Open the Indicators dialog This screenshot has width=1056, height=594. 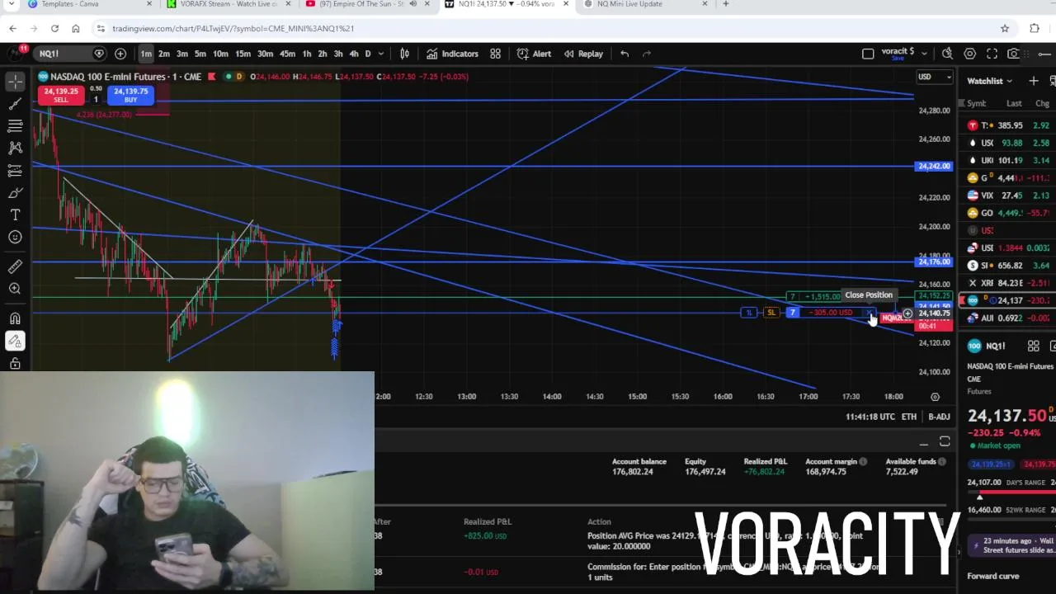tap(451, 54)
